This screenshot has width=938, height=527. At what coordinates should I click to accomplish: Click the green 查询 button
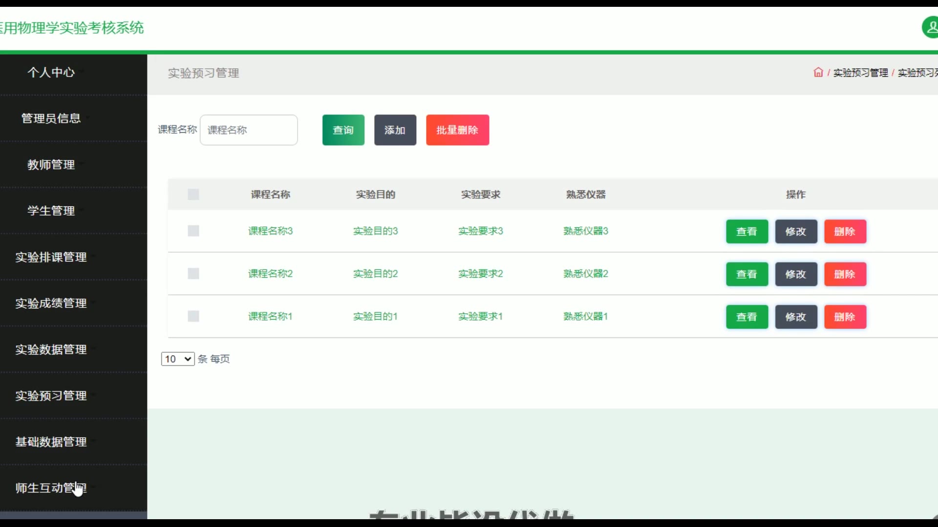coord(343,130)
